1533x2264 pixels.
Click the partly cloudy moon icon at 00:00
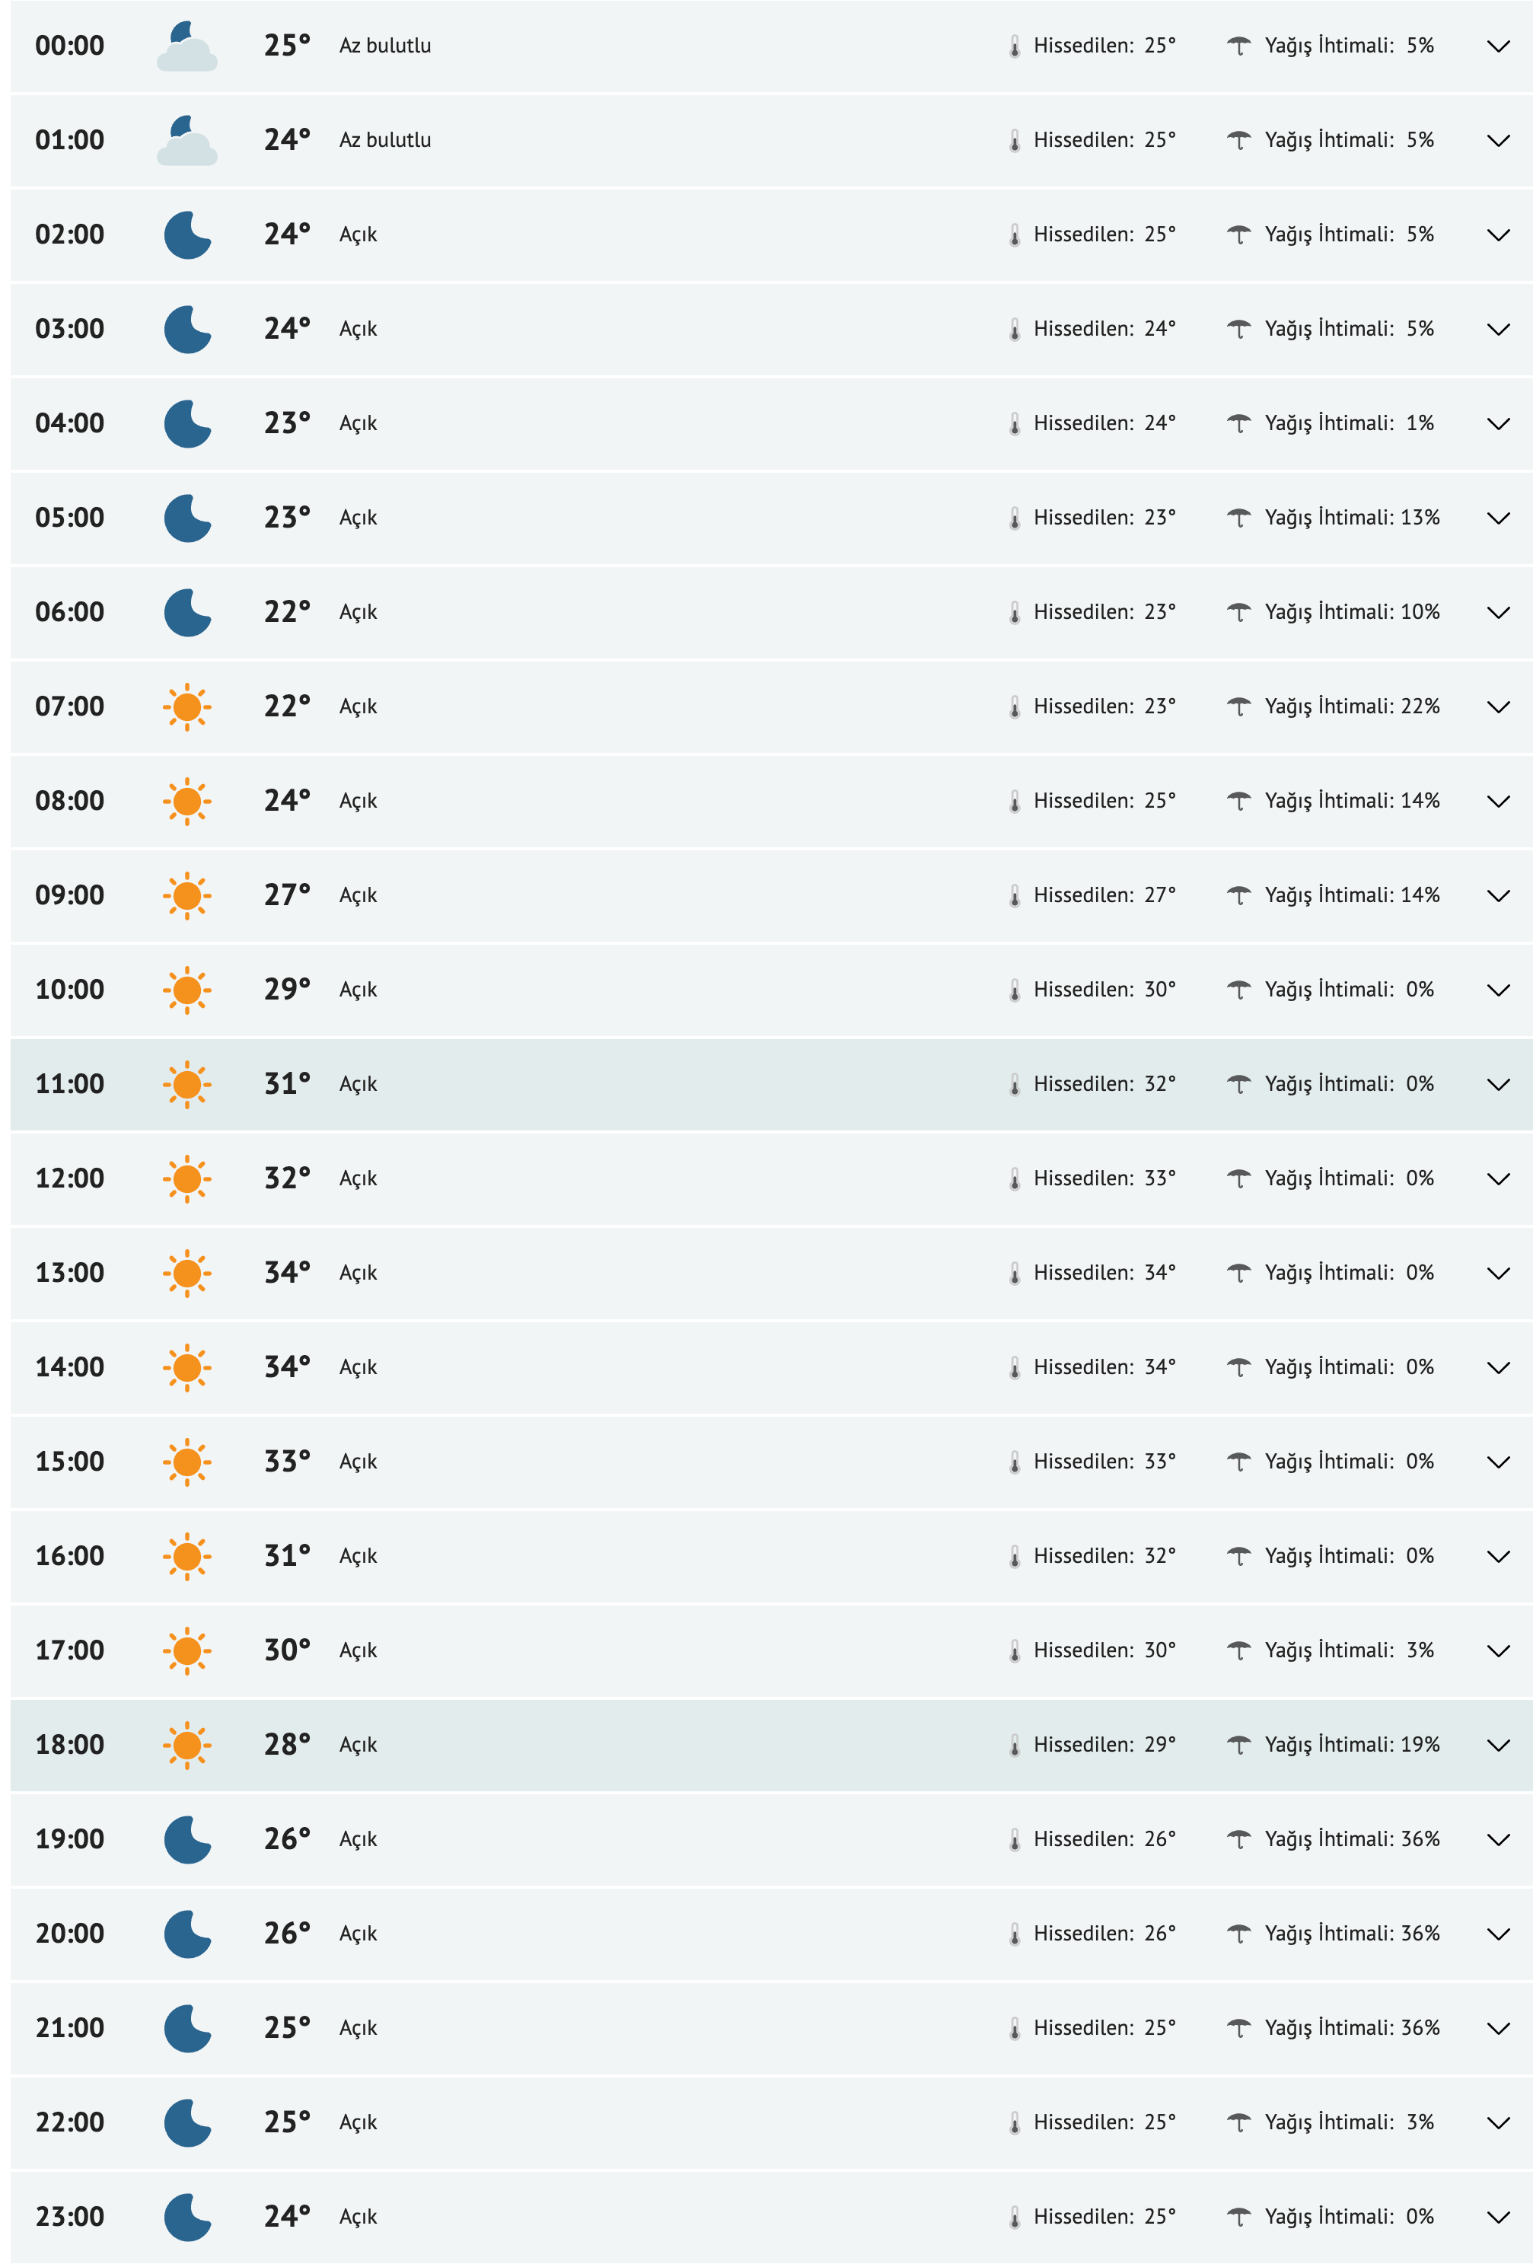pyautogui.click(x=187, y=46)
